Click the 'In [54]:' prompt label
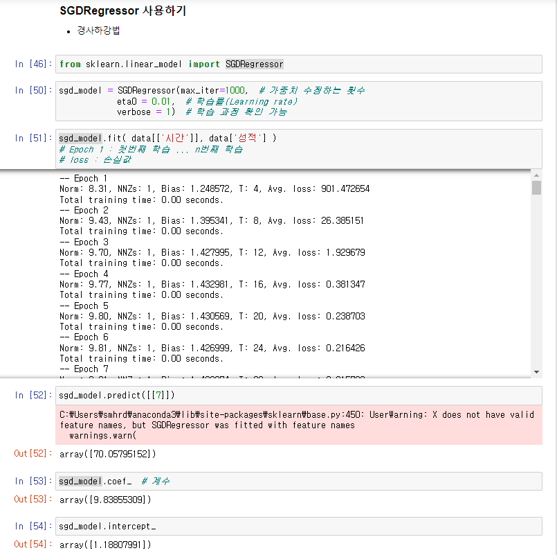The image size is (557, 555). (33, 526)
